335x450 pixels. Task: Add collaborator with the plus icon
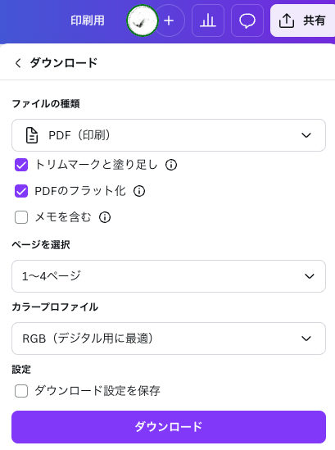tap(169, 20)
